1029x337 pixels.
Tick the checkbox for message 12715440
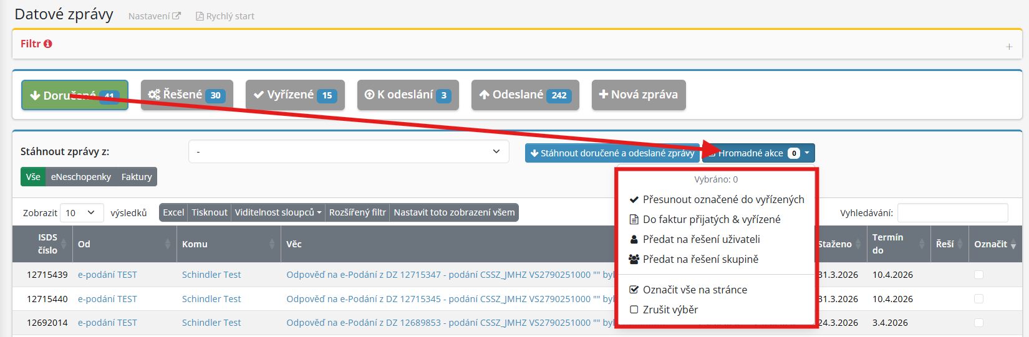[x=978, y=299]
